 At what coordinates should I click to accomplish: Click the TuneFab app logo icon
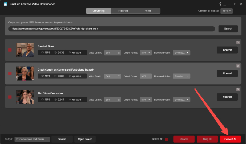click(6, 4)
